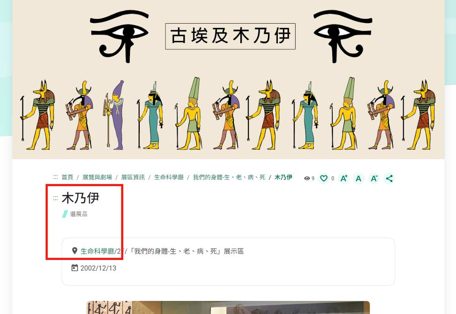Decrease font size with A- icon
456x314 pixels.
[374, 178]
